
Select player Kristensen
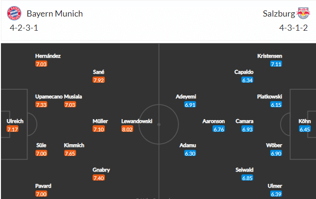[x=270, y=56]
